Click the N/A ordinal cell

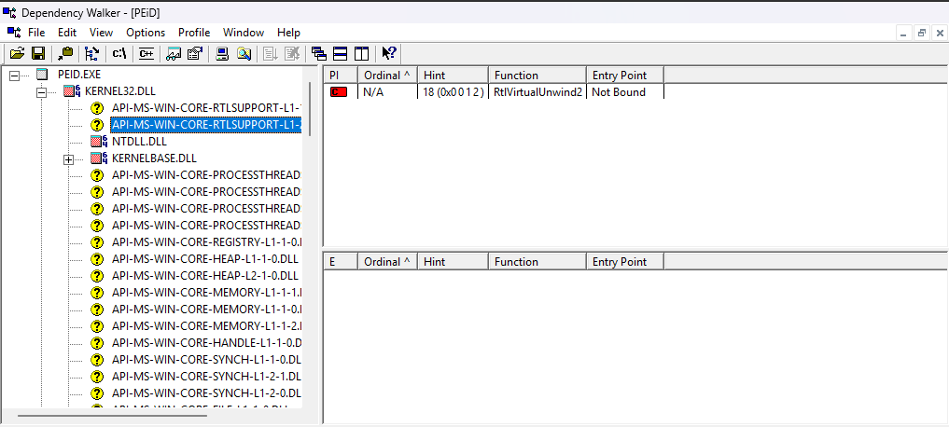point(373,92)
